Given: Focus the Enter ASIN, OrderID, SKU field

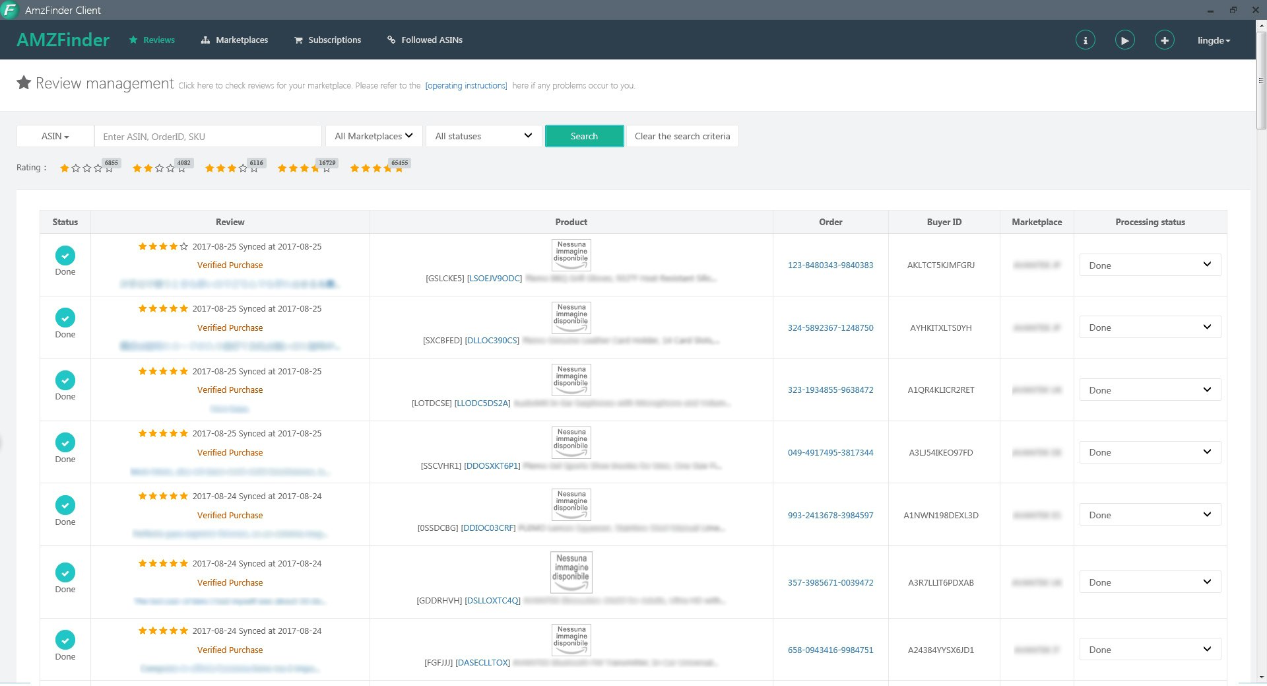Looking at the screenshot, I should coord(208,136).
